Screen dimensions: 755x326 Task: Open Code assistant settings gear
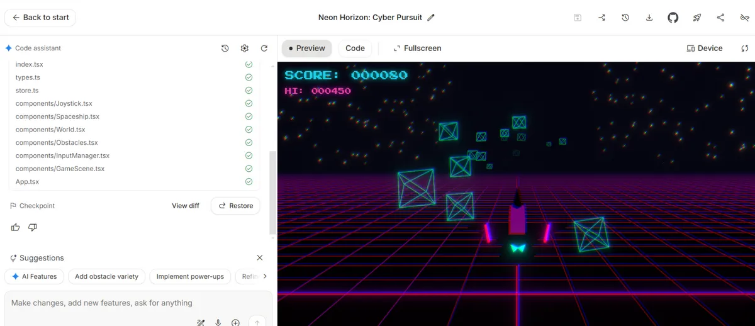point(245,48)
